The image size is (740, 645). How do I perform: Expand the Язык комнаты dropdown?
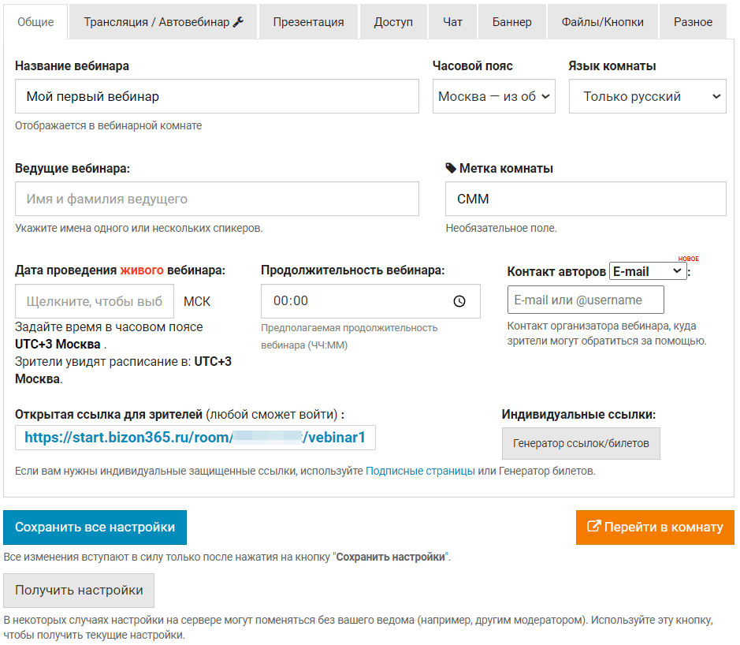point(647,96)
